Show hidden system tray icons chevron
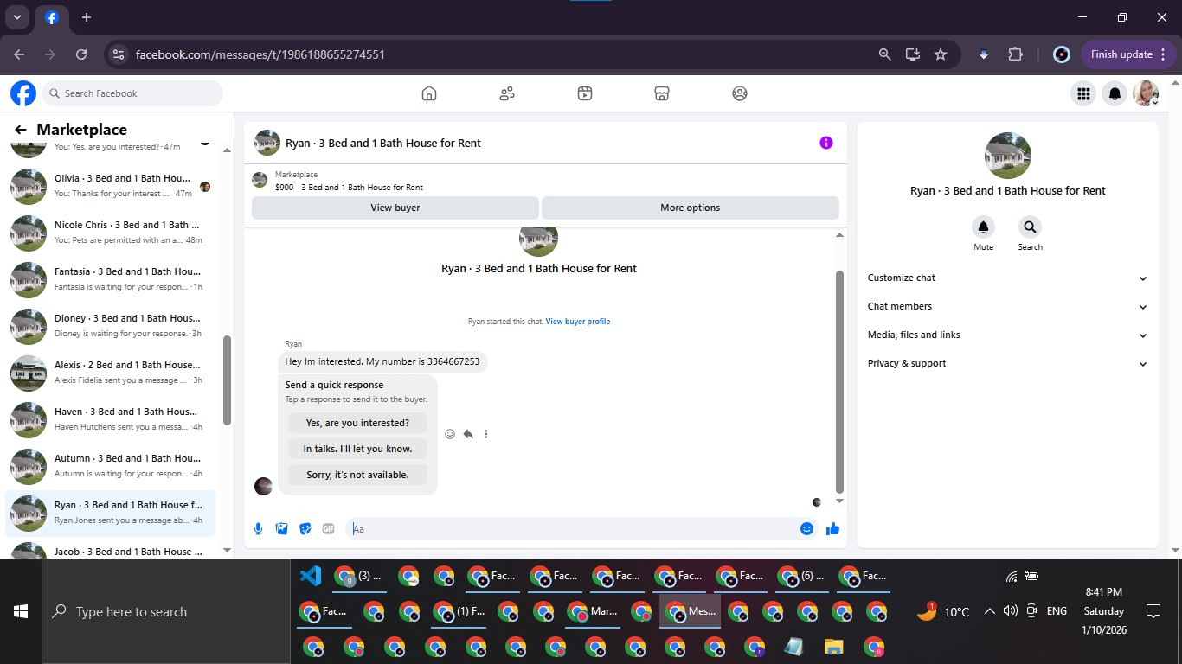This screenshot has width=1182, height=664. pyautogui.click(x=989, y=611)
